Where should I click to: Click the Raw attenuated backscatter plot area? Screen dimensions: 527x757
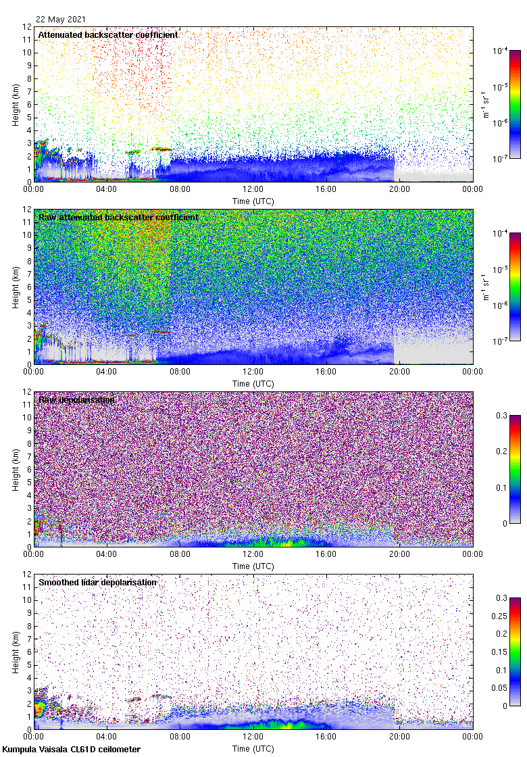(x=253, y=287)
